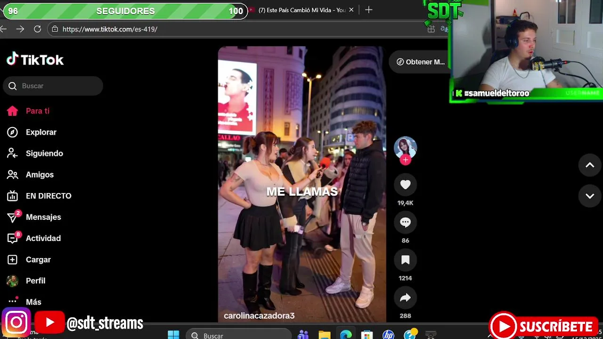Click the taskbar Buscar search box
Viewport: 603px width, 339px height.
pyautogui.click(x=238, y=335)
